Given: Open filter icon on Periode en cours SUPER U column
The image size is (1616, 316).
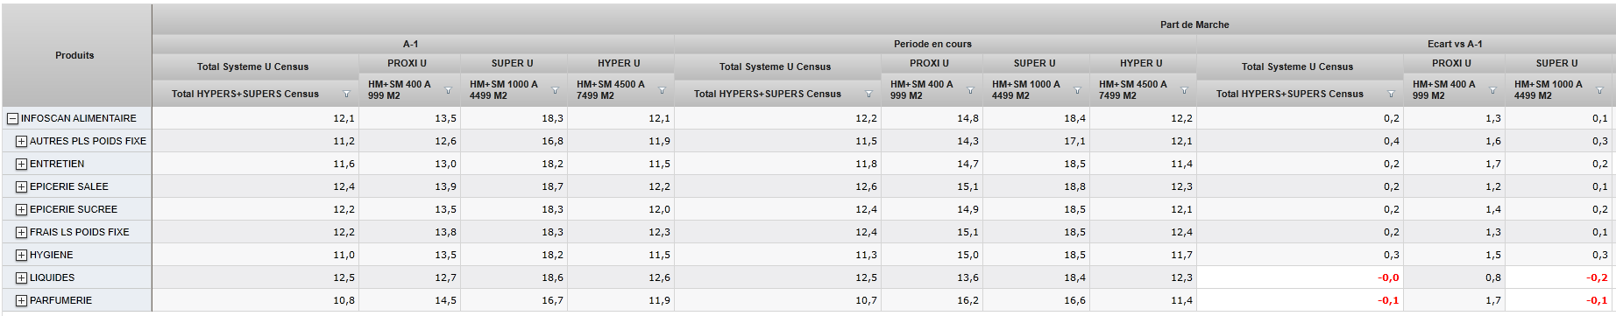Looking at the screenshot, I should [x=1077, y=90].
